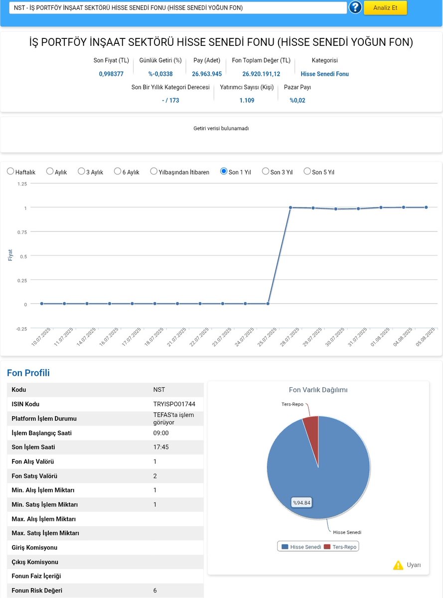Image resolution: width=443 pixels, height=598 pixels.
Task: Click the Pay value 26.963.945
Action: [x=207, y=74]
